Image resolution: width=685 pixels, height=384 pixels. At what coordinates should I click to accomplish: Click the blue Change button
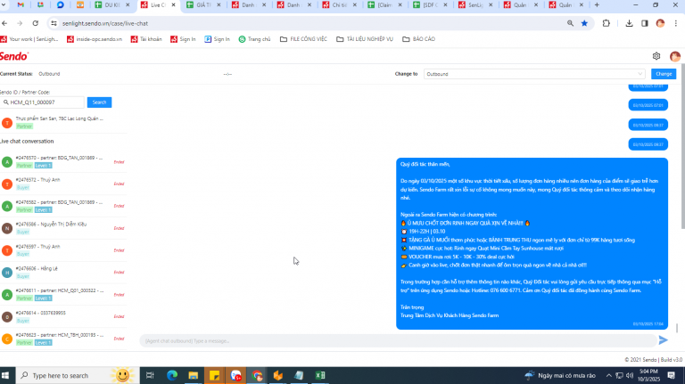(664, 74)
